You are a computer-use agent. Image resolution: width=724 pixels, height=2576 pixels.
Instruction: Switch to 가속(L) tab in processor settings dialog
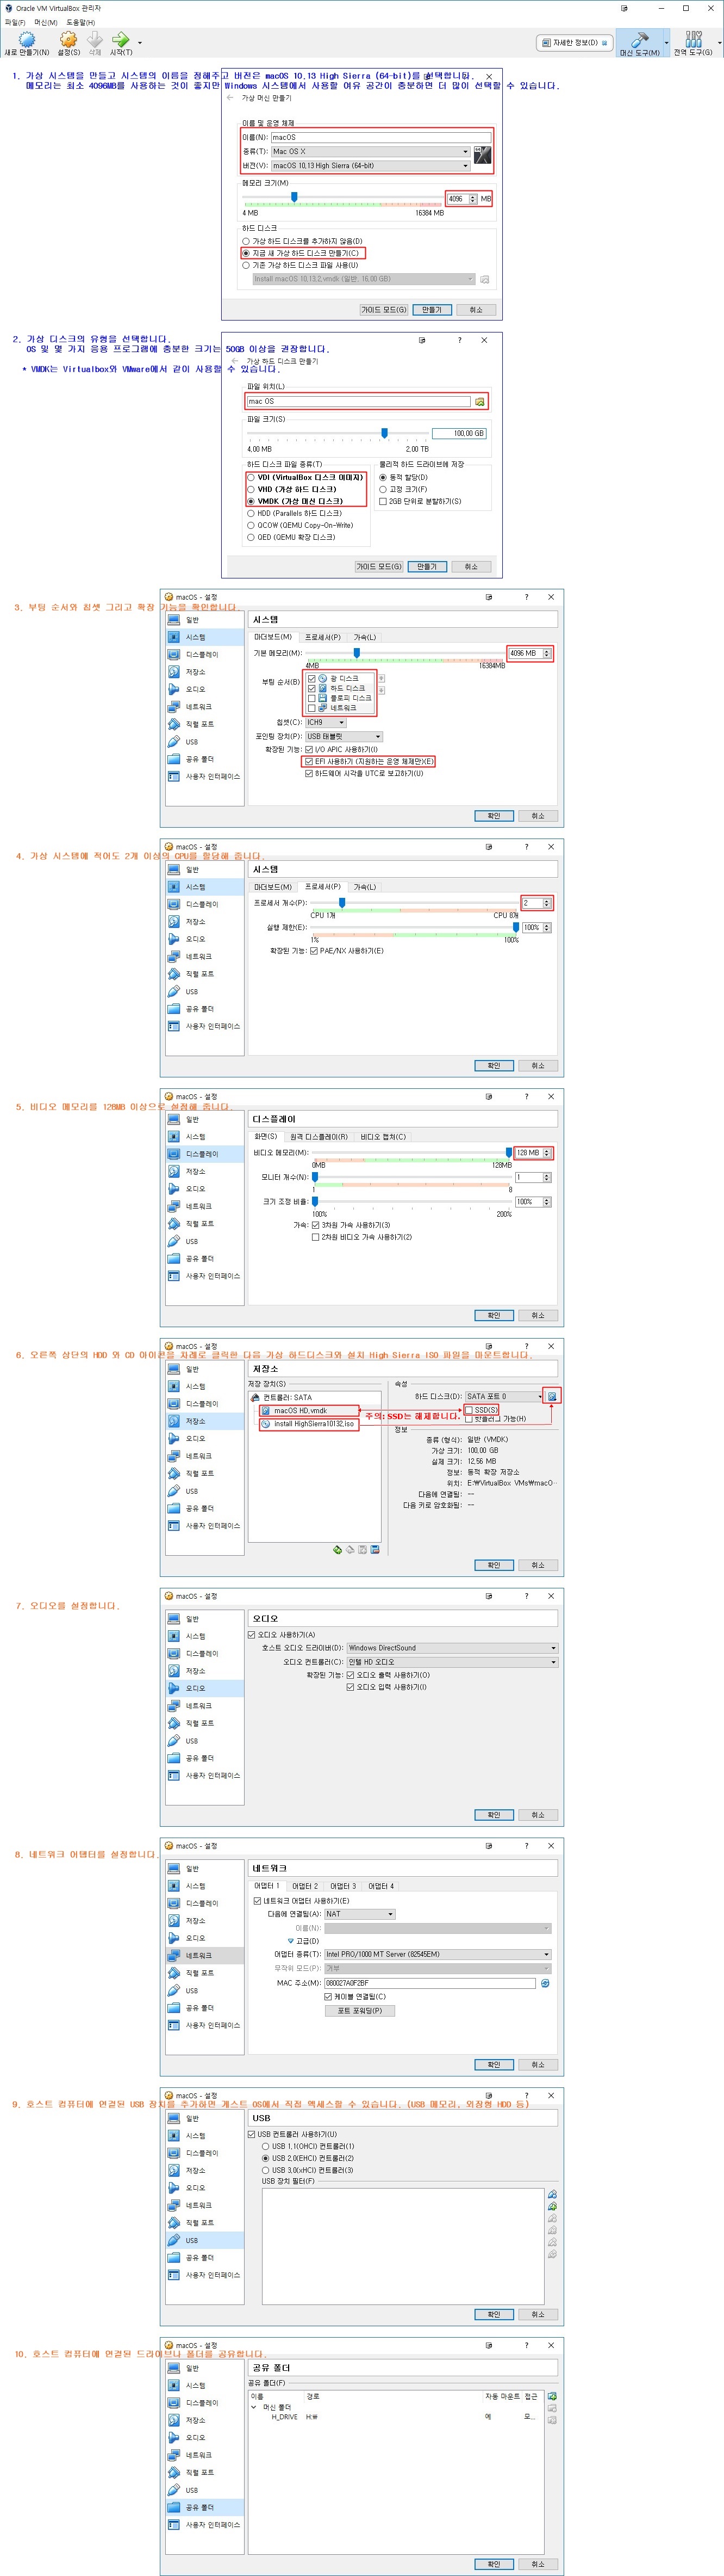365,887
